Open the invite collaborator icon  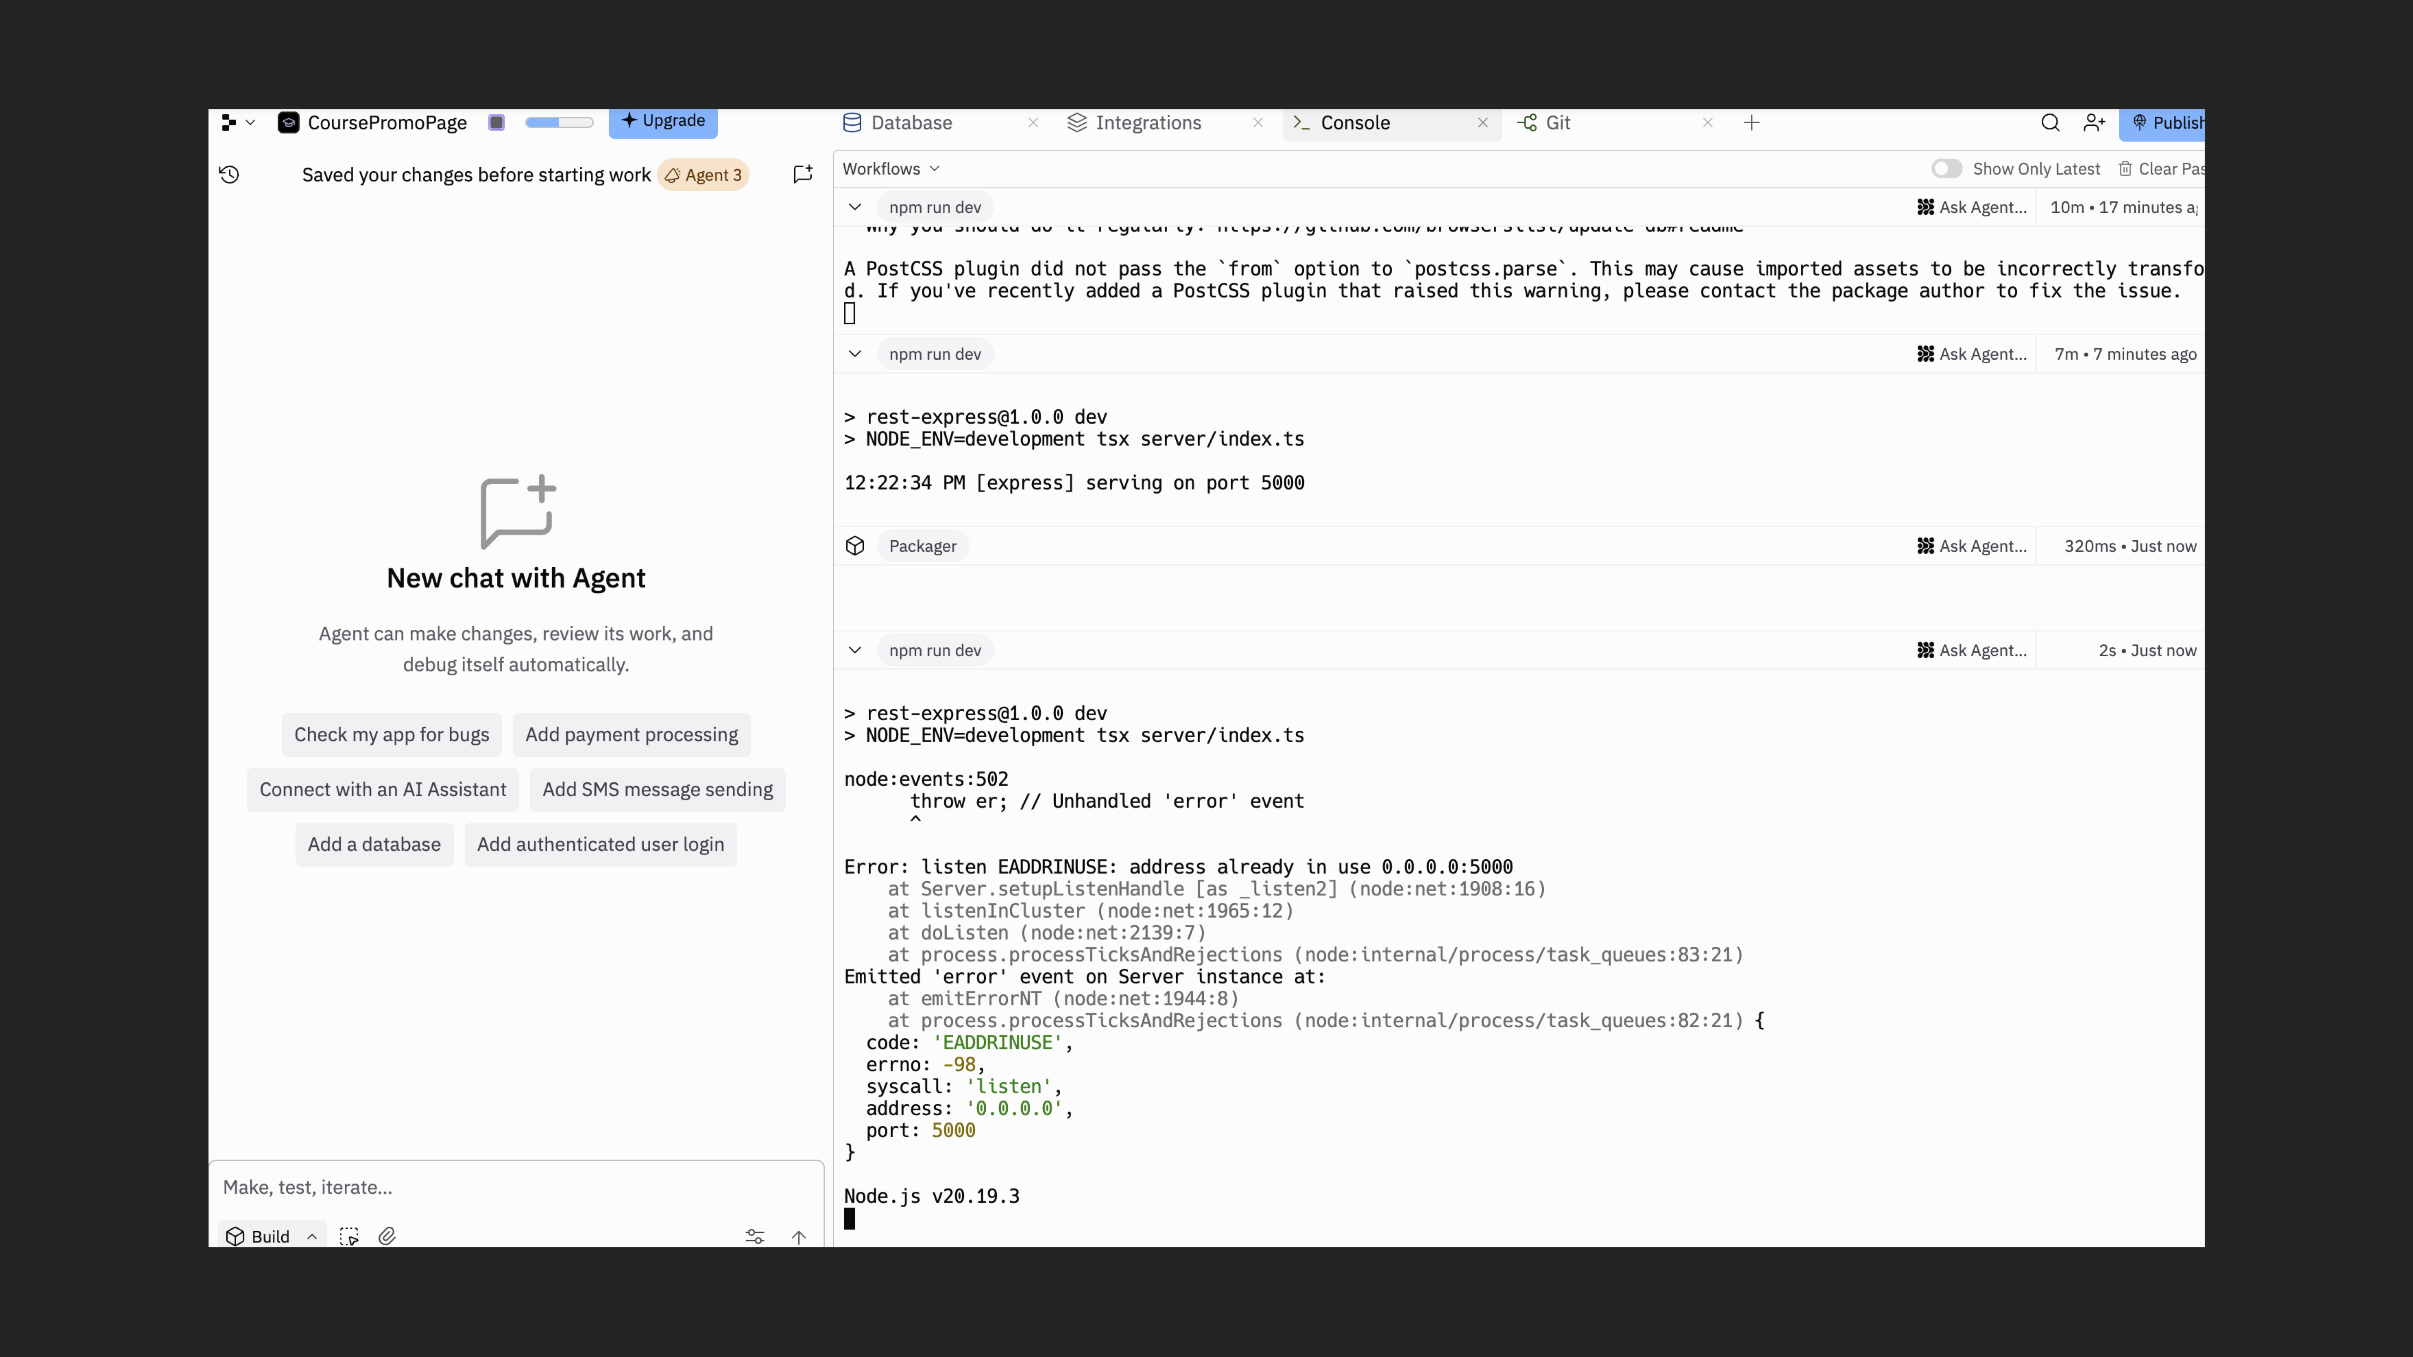pos(2094,123)
